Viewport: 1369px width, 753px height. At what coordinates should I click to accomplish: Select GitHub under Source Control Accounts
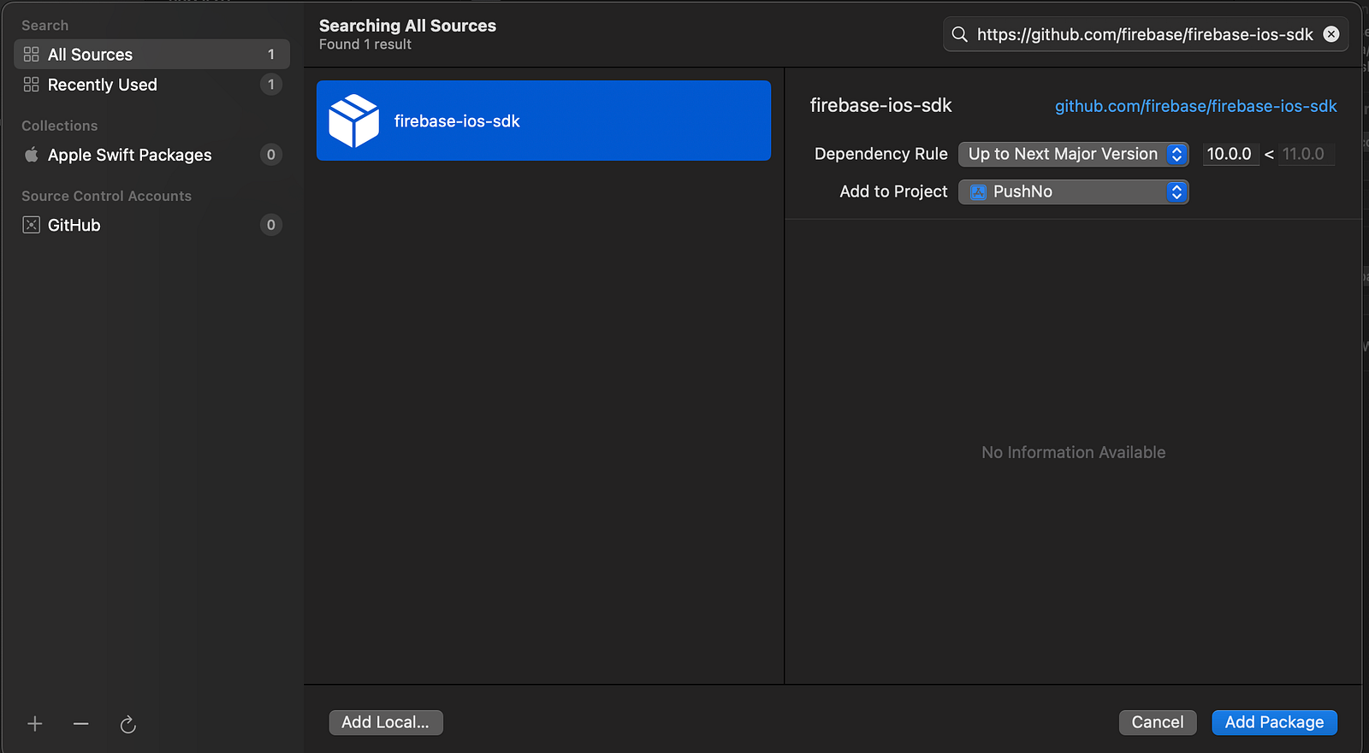click(x=151, y=225)
